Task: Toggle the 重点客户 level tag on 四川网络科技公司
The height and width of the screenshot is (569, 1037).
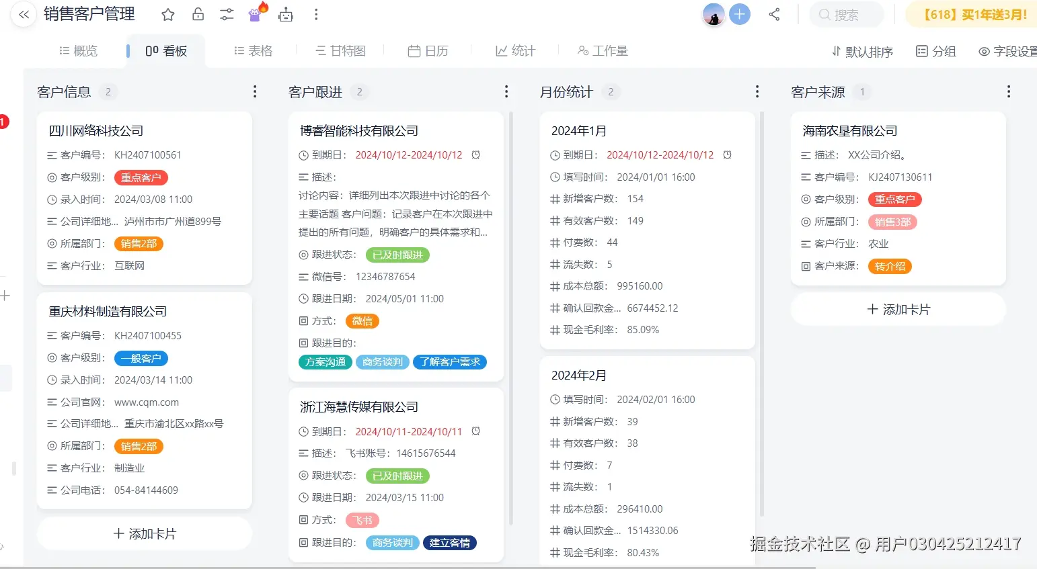Action: (x=141, y=177)
